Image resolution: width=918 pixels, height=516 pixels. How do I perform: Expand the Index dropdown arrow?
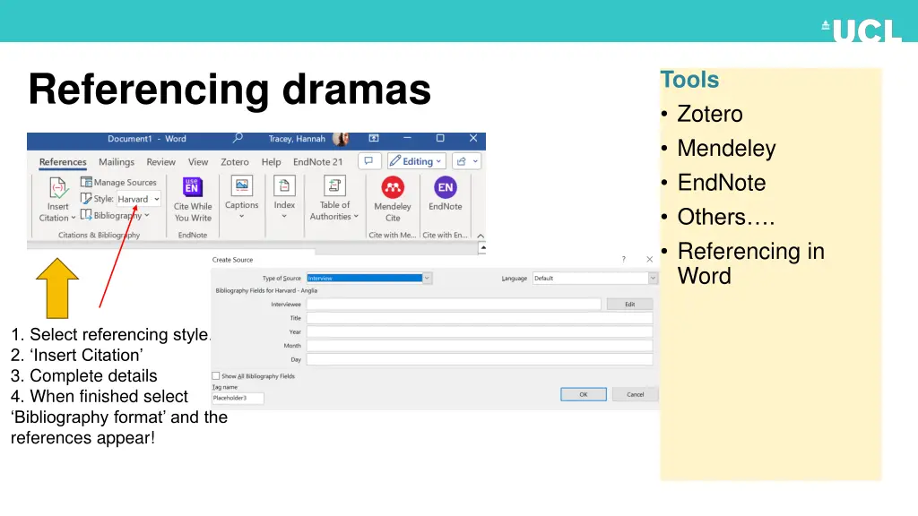coord(284,217)
